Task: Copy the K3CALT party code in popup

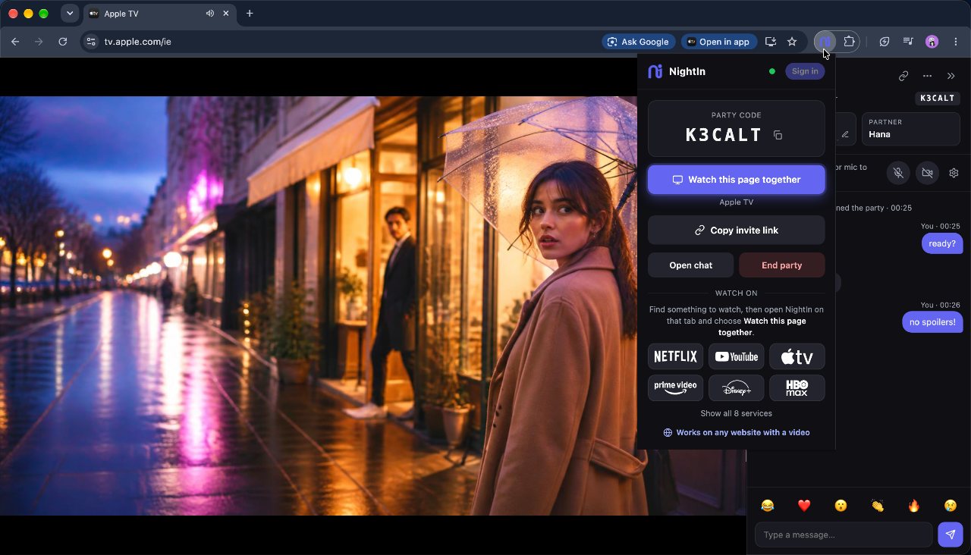Action: pyautogui.click(x=778, y=135)
